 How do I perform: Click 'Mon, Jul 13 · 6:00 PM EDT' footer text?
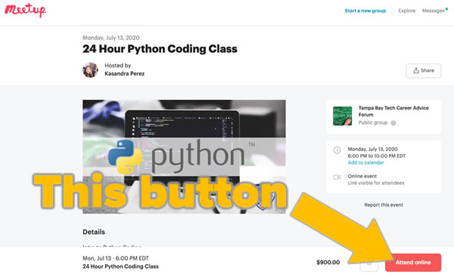(x=116, y=258)
